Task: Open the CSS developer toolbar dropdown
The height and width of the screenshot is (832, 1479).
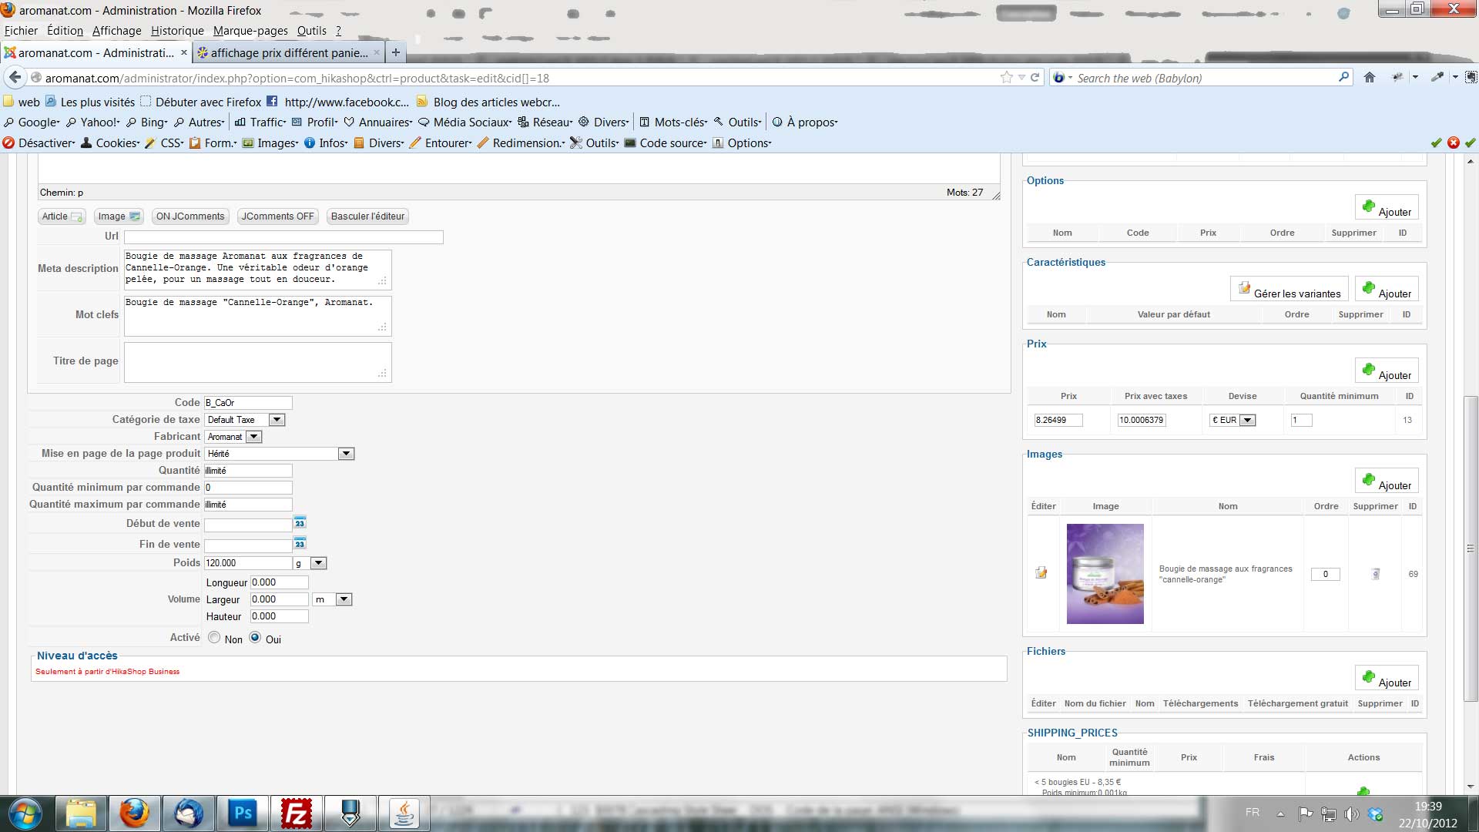Action: tap(166, 143)
